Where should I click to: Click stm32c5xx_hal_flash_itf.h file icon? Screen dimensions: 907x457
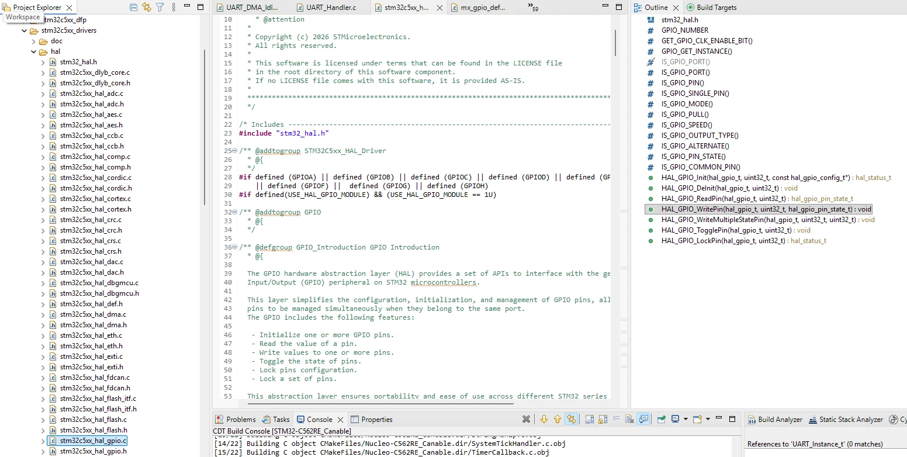tap(53, 409)
